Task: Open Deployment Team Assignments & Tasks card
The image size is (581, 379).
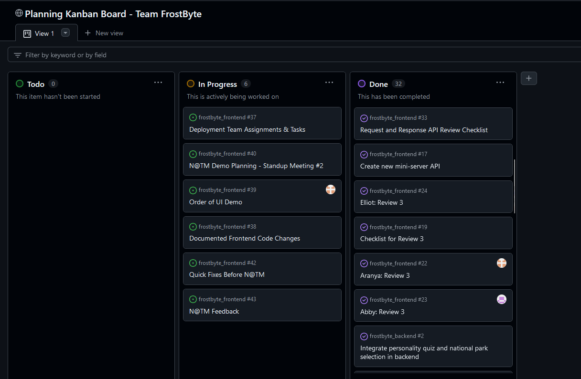Action: coord(247,129)
